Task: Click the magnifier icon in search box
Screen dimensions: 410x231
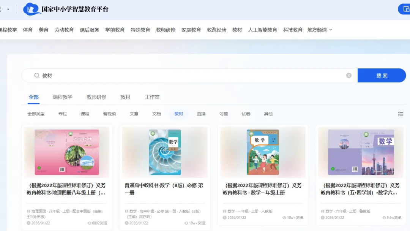Action: 36,75
